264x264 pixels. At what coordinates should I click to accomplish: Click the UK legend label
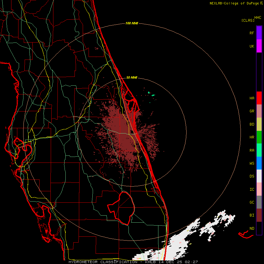[x=252, y=46]
